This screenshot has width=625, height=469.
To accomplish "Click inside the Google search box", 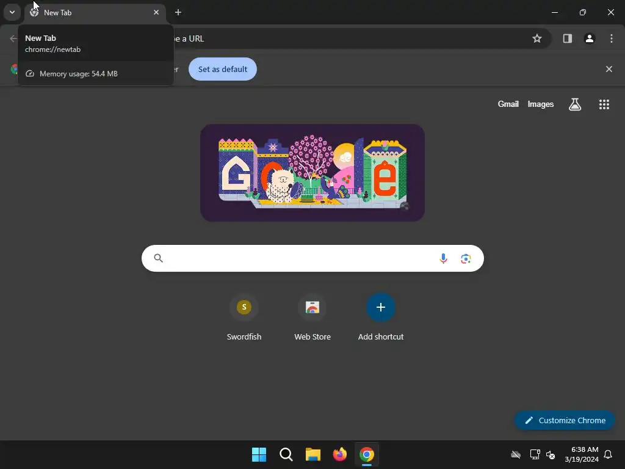I will [x=313, y=258].
